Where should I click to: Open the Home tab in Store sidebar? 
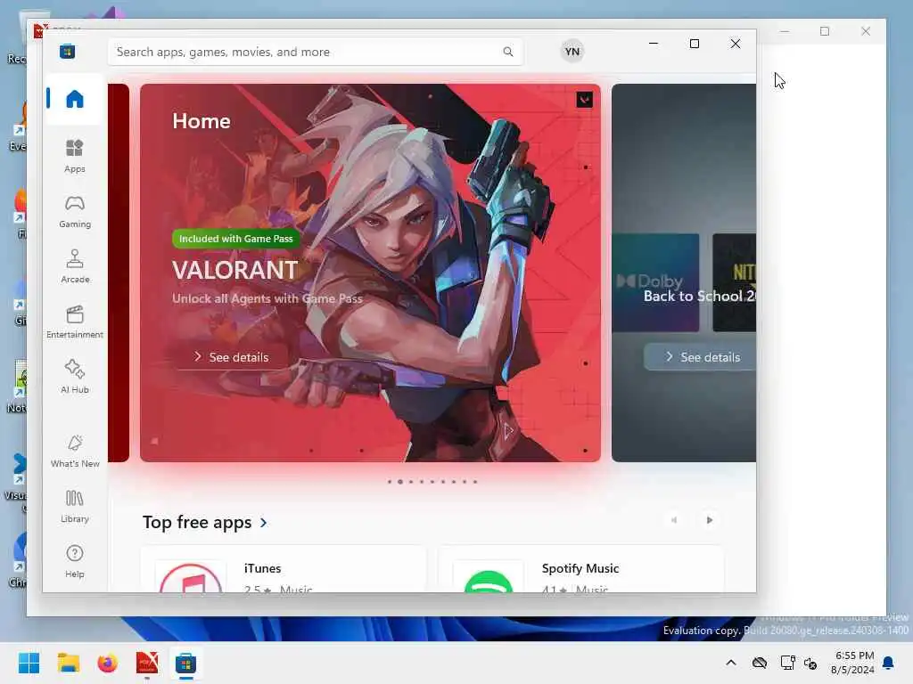75,99
